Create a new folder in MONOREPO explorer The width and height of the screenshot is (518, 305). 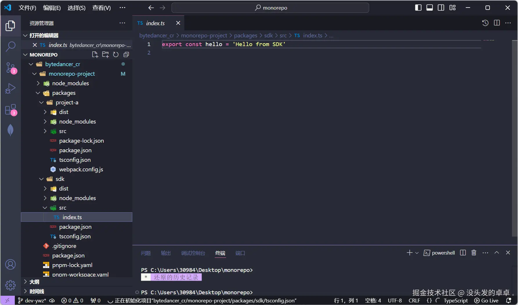coord(105,55)
